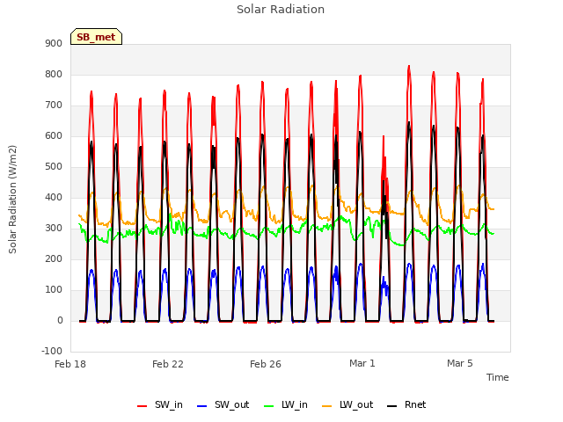Image resolution: width=563 pixels, height=422 pixels.
Task: Toggle the SW_out legend entry
Action: point(223,404)
